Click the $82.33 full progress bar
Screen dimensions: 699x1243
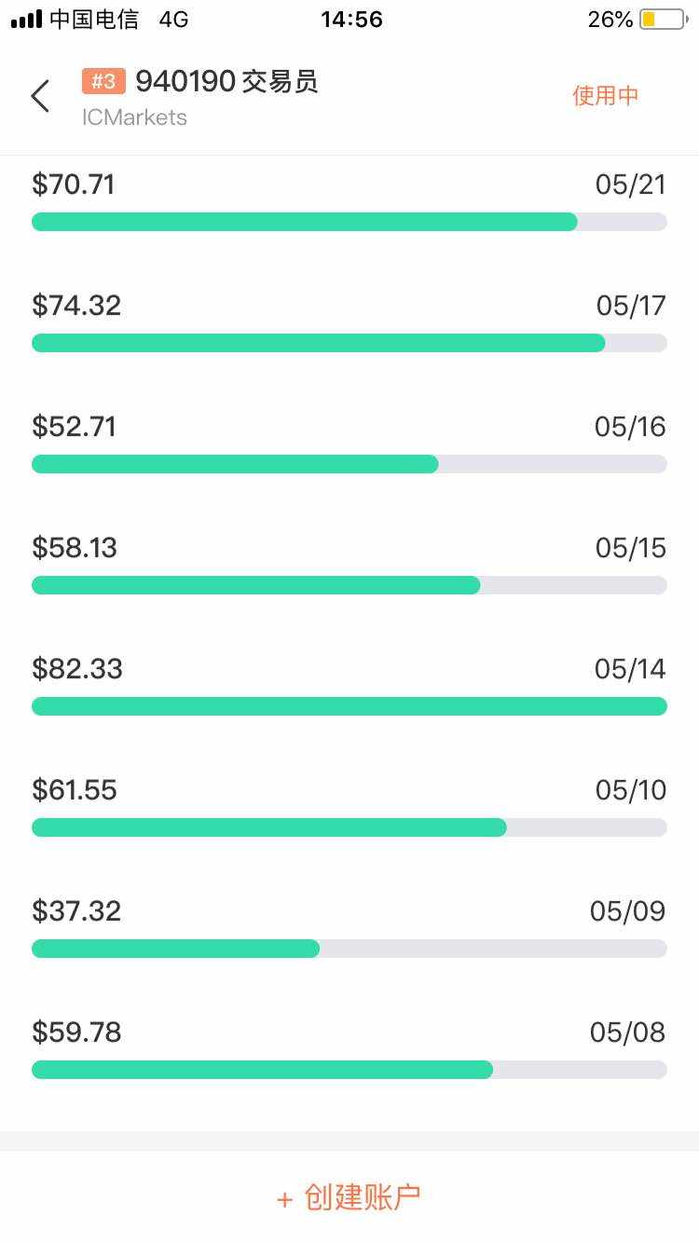pyautogui.click(x=349, y=706)
